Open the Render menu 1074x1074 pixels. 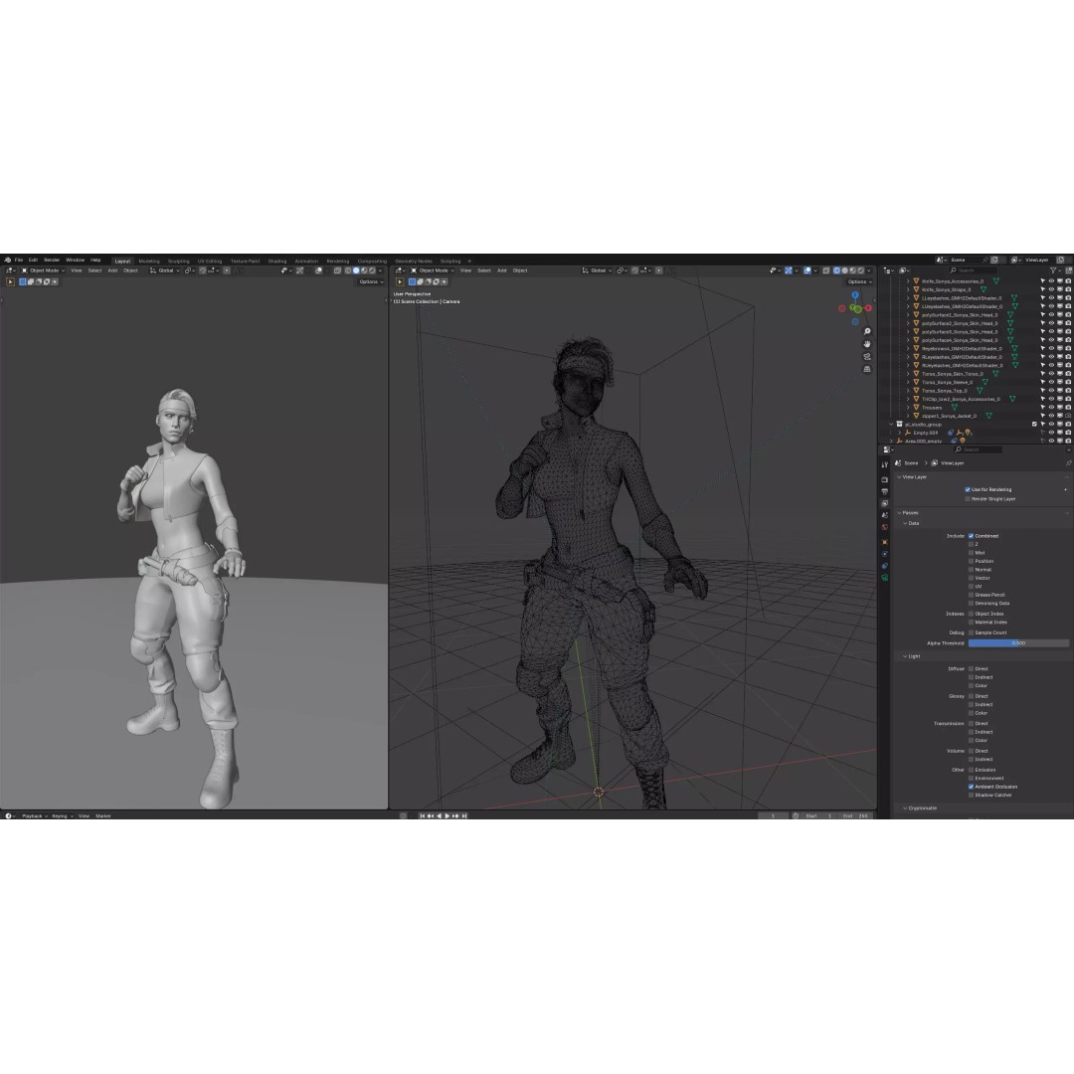click(x=52, y=261)
